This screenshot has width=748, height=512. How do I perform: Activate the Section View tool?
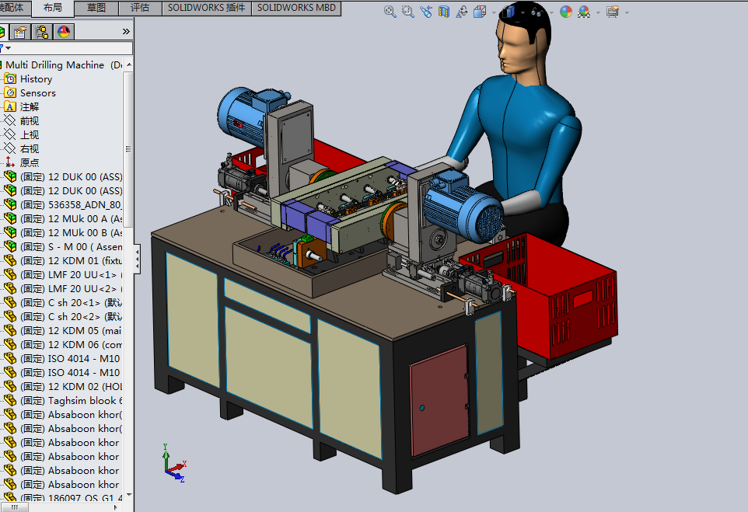(x=444, y=12)
